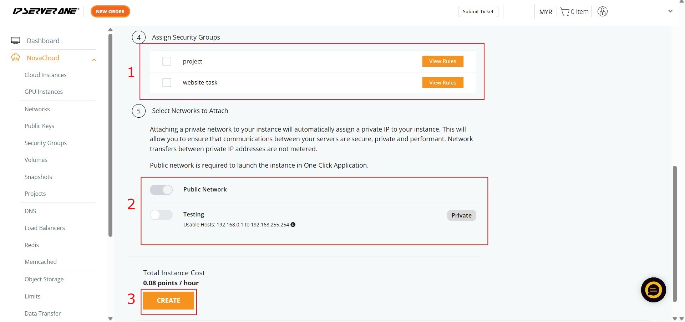Click the NovaCloud cloud icon
Image resolution: width=685 pixels, height=322 pixels.
point(15,58)
